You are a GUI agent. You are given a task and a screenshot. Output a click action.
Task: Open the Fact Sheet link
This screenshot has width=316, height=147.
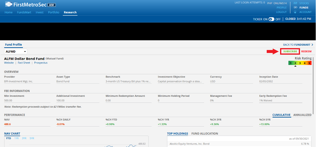point(24,63)
